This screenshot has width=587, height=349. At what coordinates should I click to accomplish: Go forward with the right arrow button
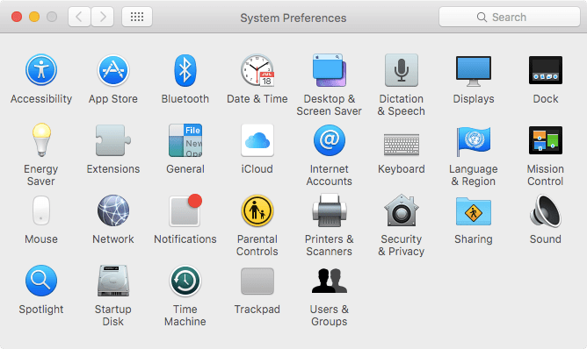(103, 17)
